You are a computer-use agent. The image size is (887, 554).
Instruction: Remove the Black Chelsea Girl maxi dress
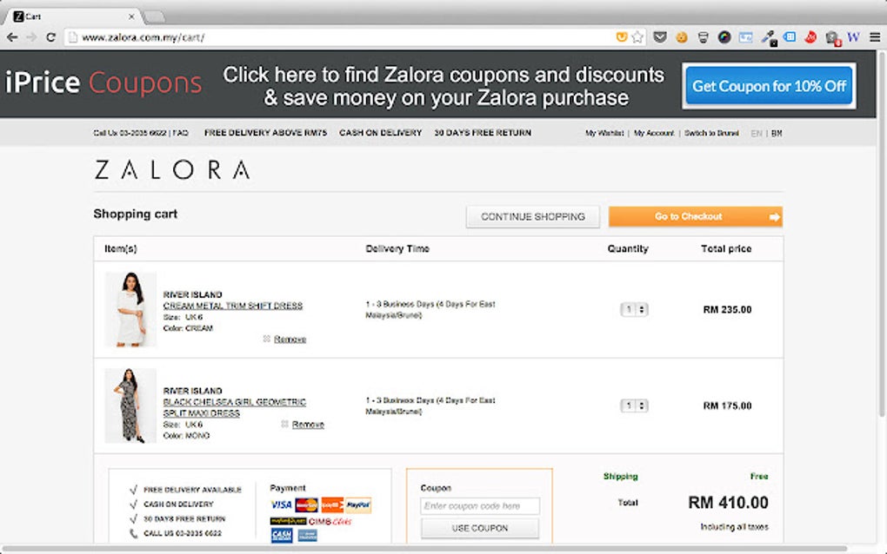308,424
